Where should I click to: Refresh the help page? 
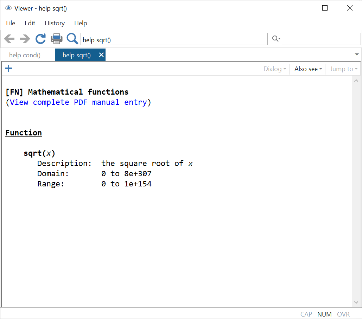coord(40,39)
